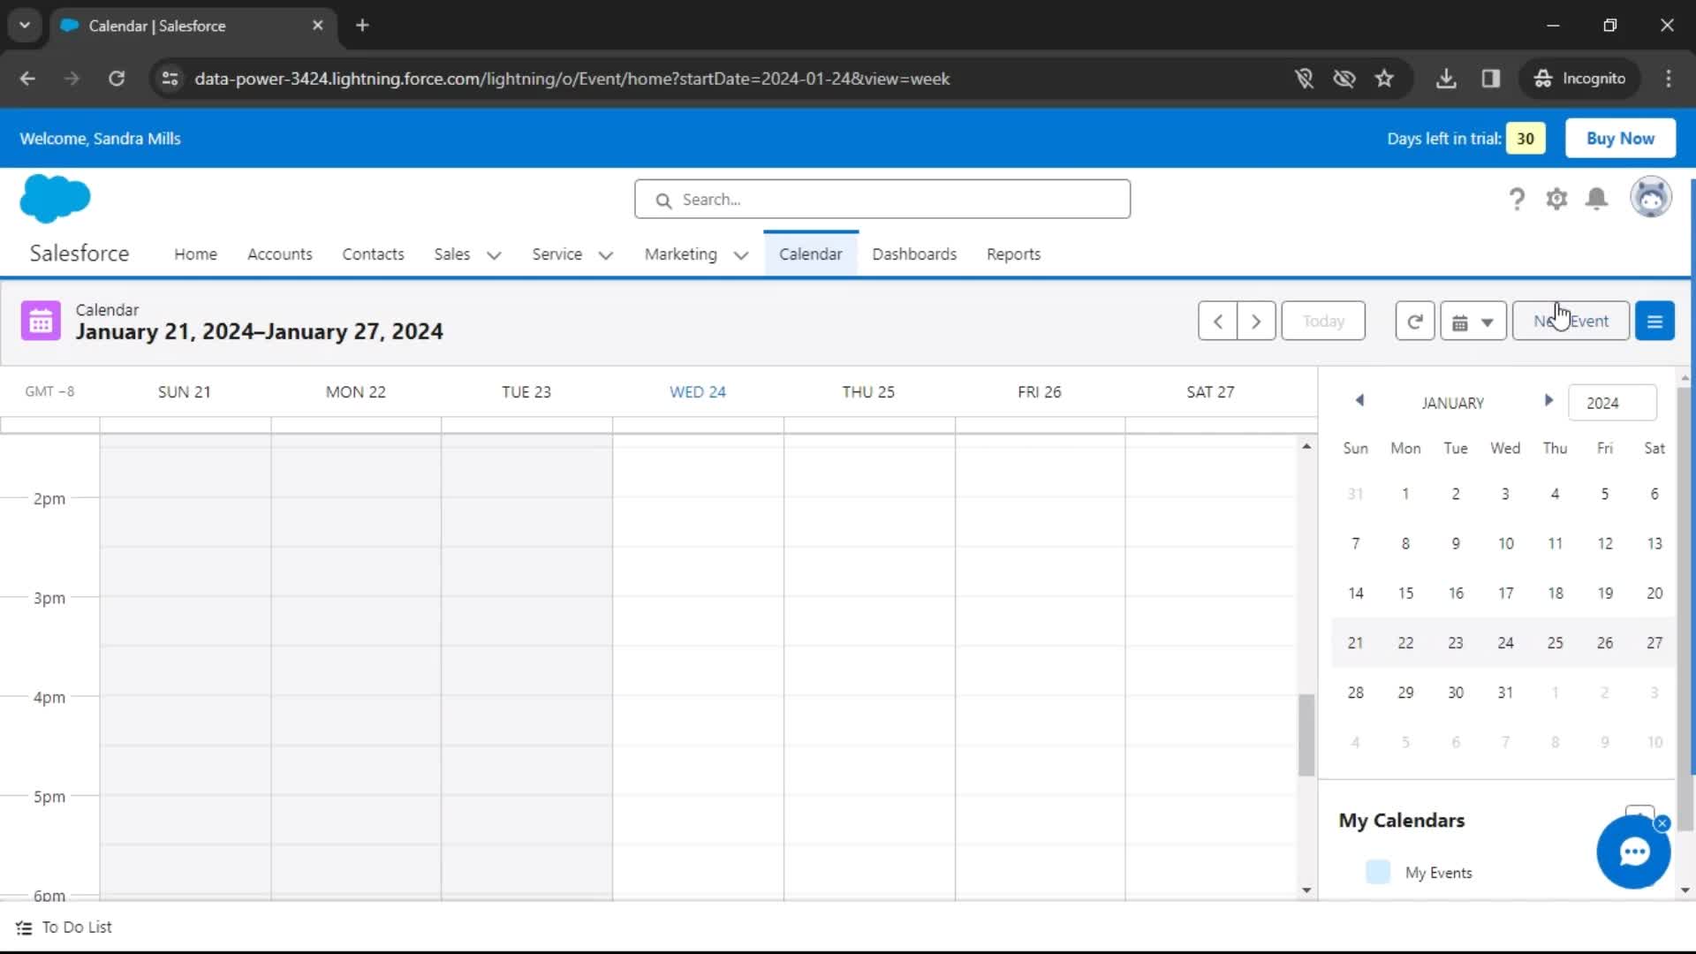Select the Calendar tab in navigation
Screen dimensions: 1696x954
click(x=812, y=254)
